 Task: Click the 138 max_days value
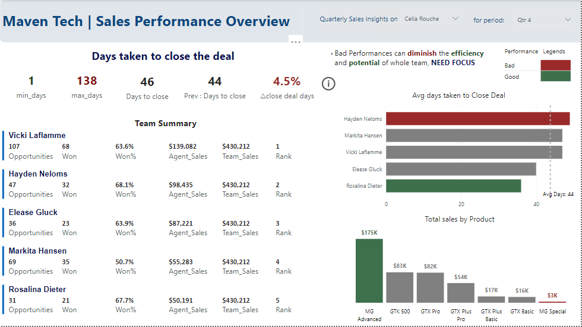(x=87, y=81)
